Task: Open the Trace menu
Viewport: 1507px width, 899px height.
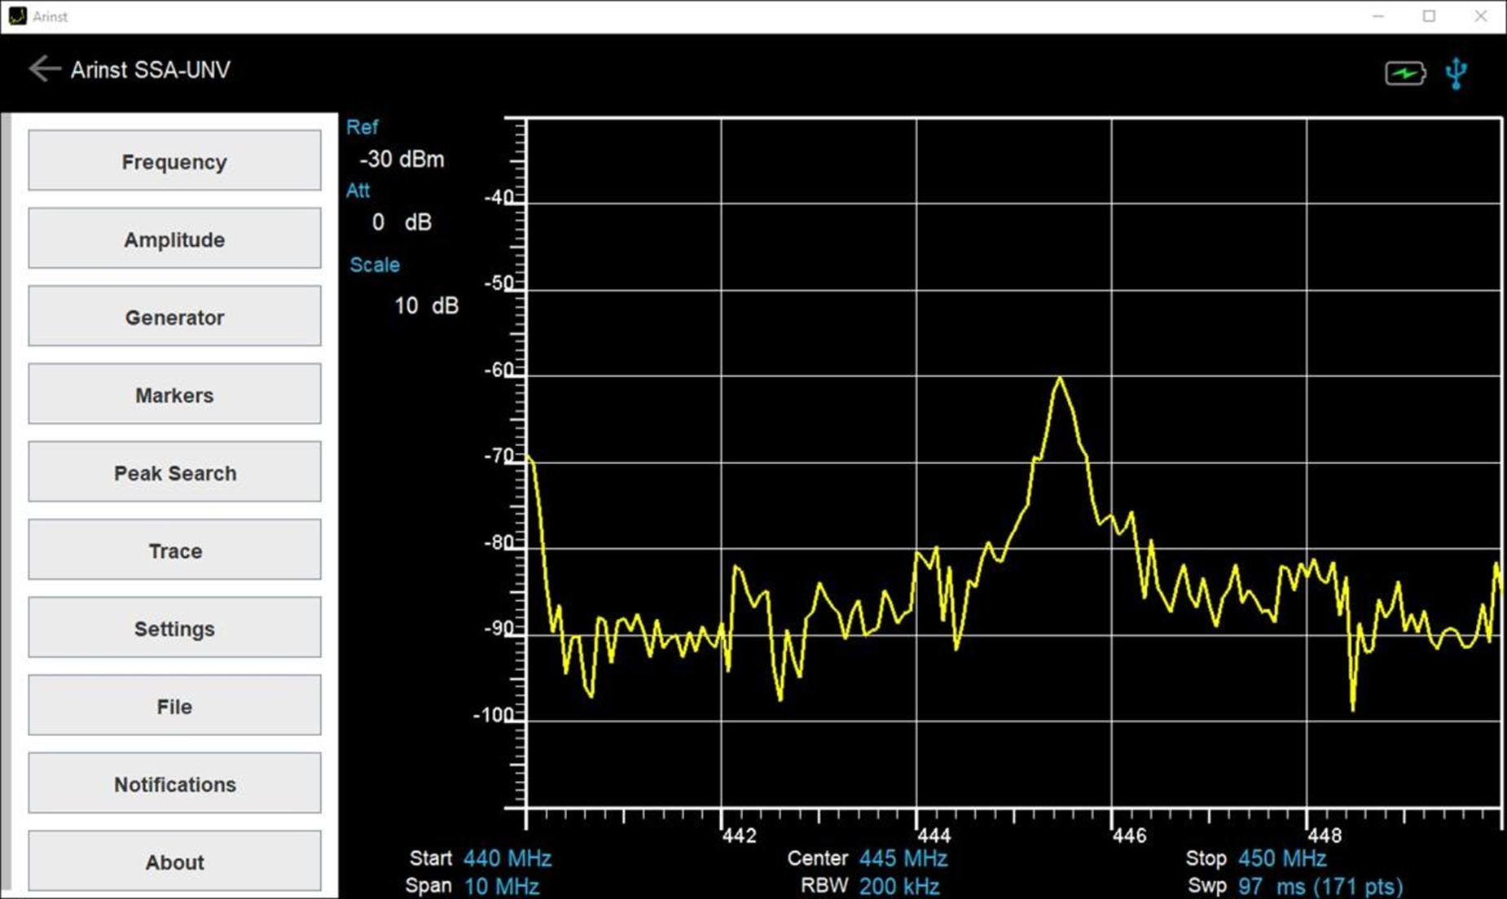Action: (174, 550)
